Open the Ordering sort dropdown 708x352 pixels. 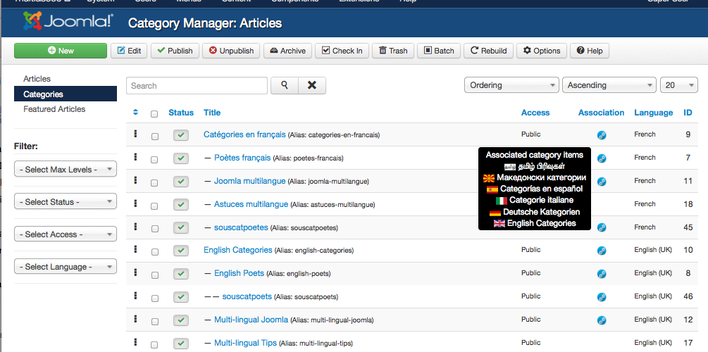coord(511,85)
